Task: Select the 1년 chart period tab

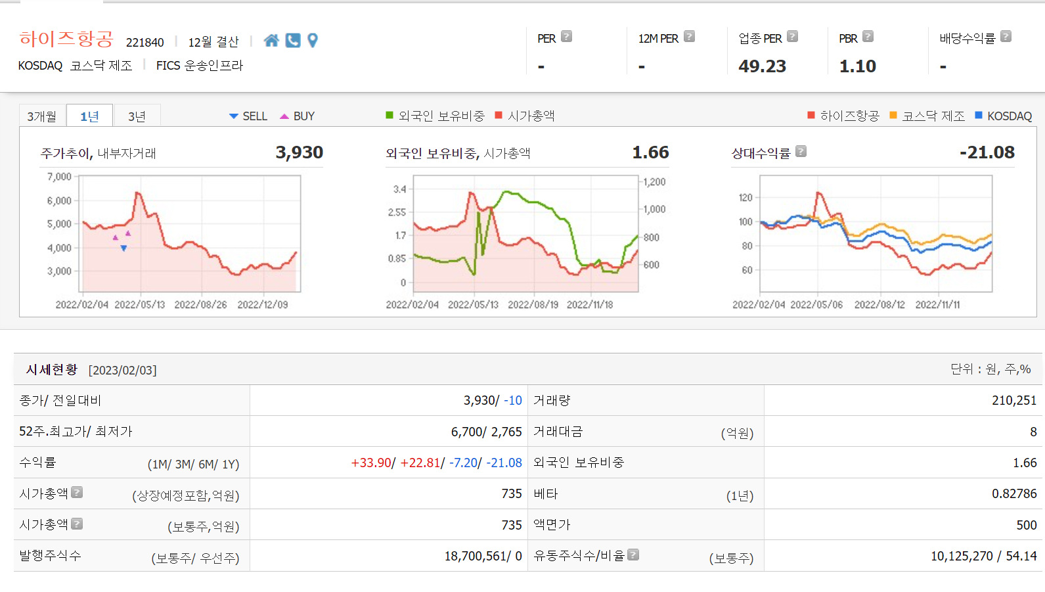Action: click(89, 116)
